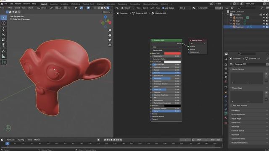Toggle Use Nodes checkbox
269x151 pixels.
pos(163,8)
